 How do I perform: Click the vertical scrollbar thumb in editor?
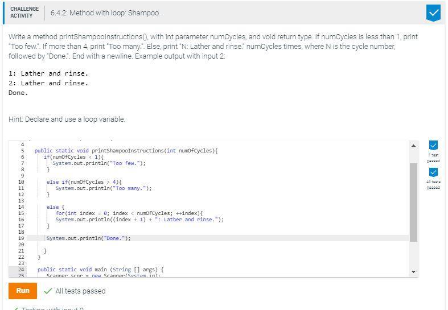coord(413,202)
